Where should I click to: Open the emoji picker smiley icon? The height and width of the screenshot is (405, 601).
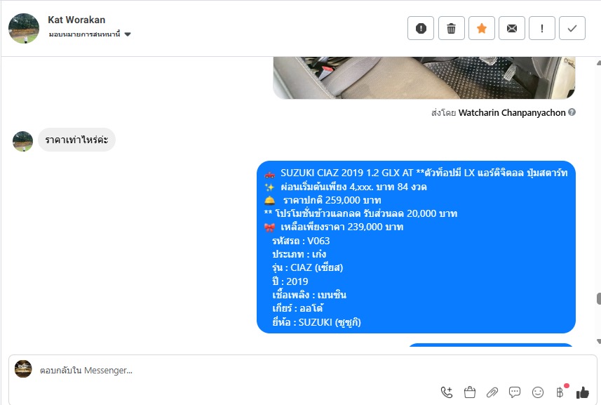coord(538,392)
